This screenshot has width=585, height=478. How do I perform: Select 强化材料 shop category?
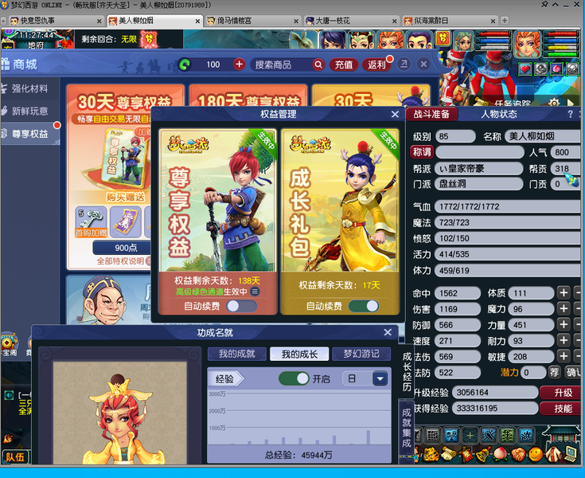click(30, 89)
